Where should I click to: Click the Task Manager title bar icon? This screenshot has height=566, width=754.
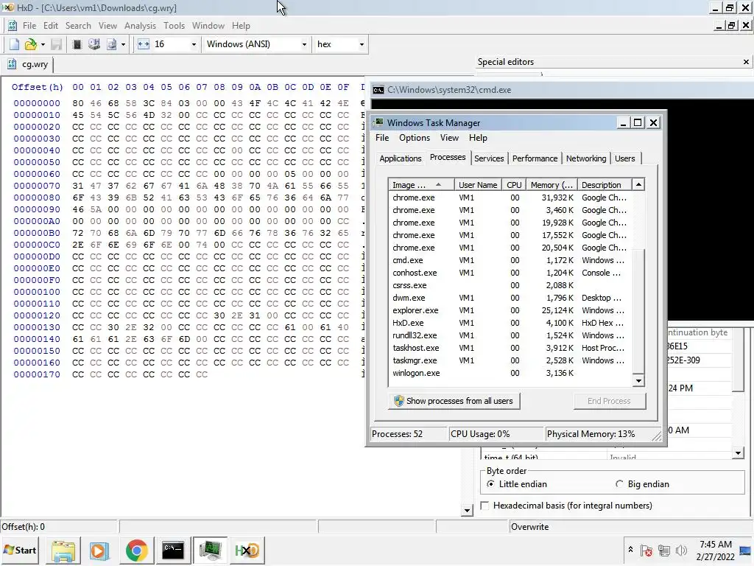379,122
